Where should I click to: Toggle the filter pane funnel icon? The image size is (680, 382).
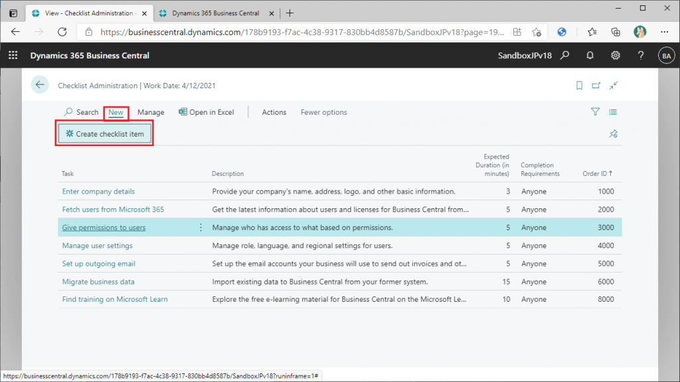point(596,111)
